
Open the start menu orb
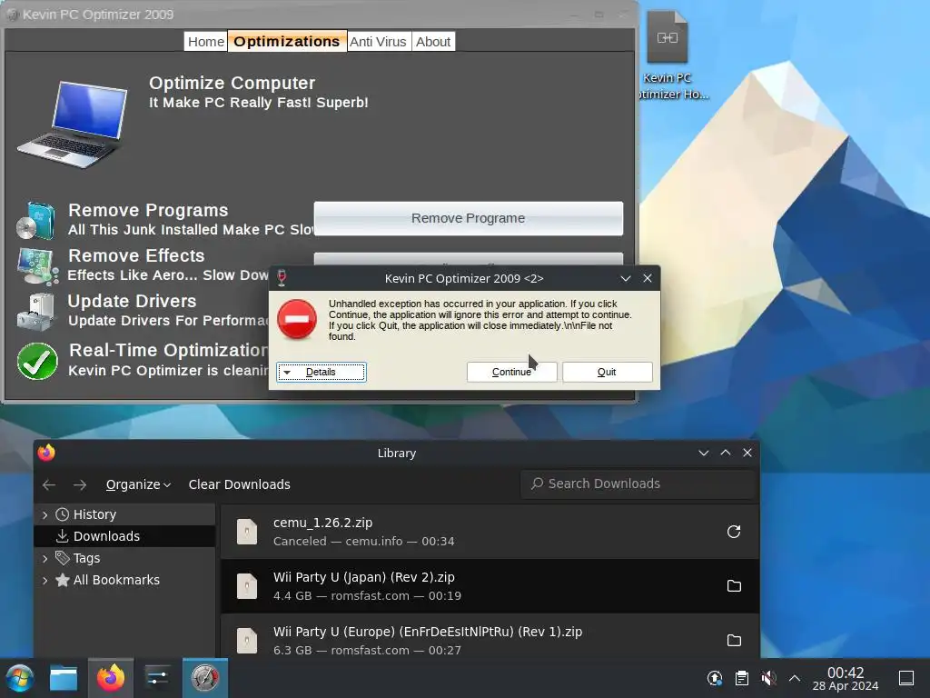tap(20, 678)
